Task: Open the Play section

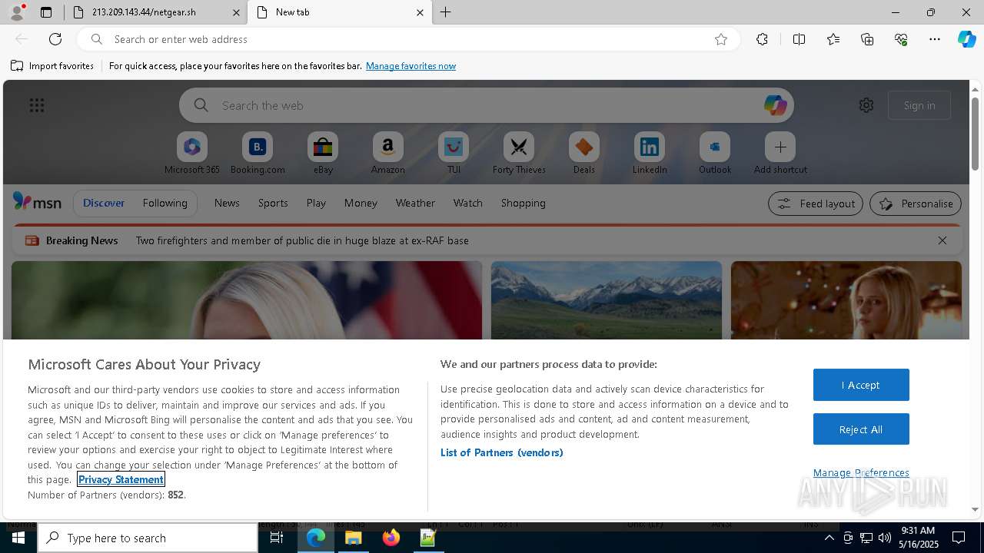Action: (x=316, y=203)
